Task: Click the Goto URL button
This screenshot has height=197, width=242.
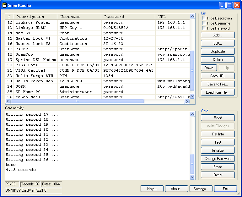Action: click(218, 76)
